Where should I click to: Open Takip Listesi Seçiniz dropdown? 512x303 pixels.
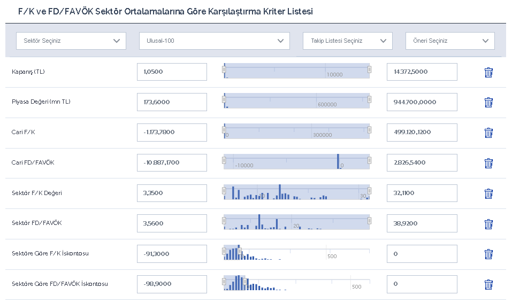[x=347, y=41]
